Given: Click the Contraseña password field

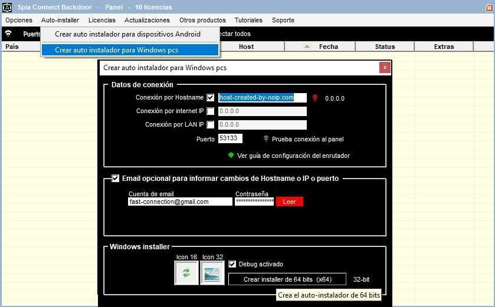Looking at the screenshot, I should (254, 202).
